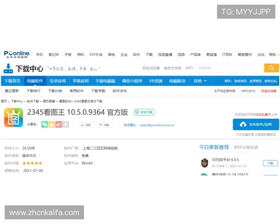Image resolution: width=280 pixels, height=224 pixels.
Task: Go to 图形图像 in breadcrumb
Action: [x=49, y=101]
